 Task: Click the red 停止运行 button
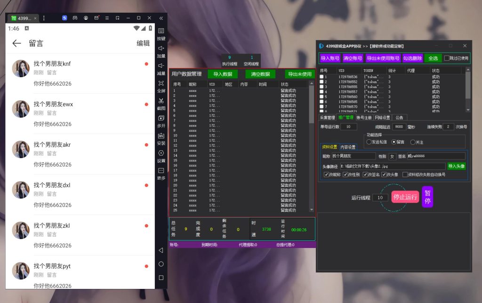[x=405, y=197]
